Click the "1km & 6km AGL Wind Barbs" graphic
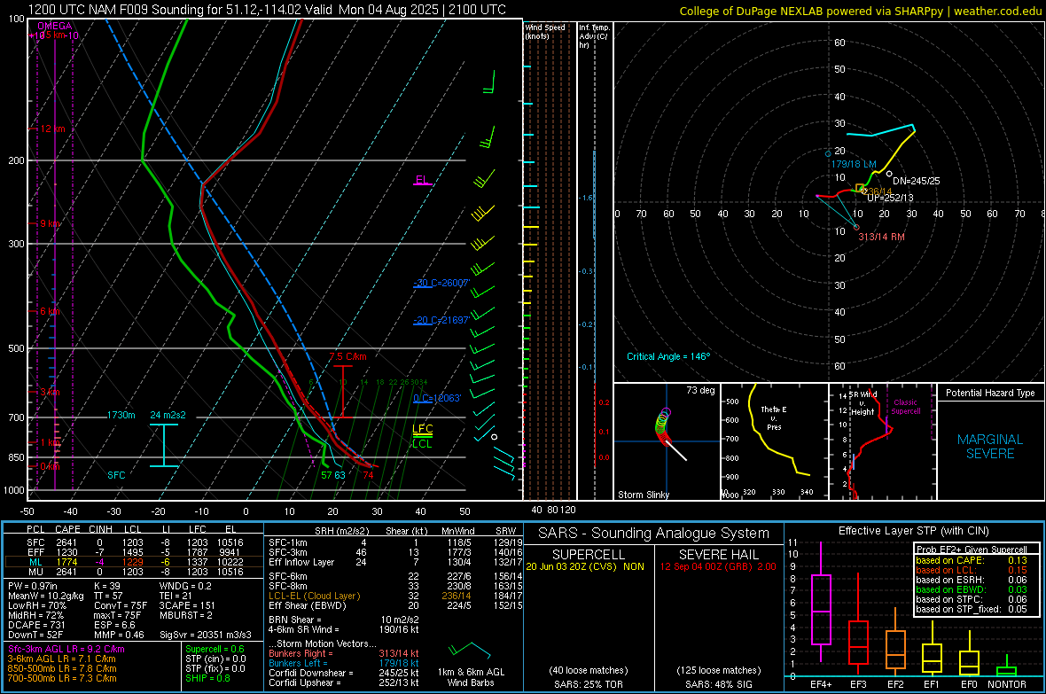Screen dimensions: 1046x694 [x=471, y=664]
